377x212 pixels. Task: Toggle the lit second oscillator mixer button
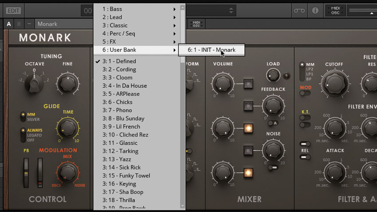coord(248,128)
